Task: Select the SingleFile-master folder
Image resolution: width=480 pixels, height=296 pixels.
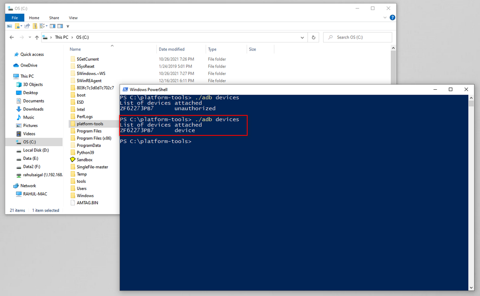Action: pos(92,167)
